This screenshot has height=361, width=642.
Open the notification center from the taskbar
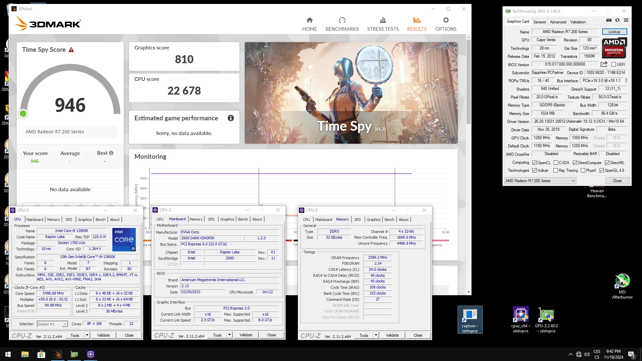632,354
